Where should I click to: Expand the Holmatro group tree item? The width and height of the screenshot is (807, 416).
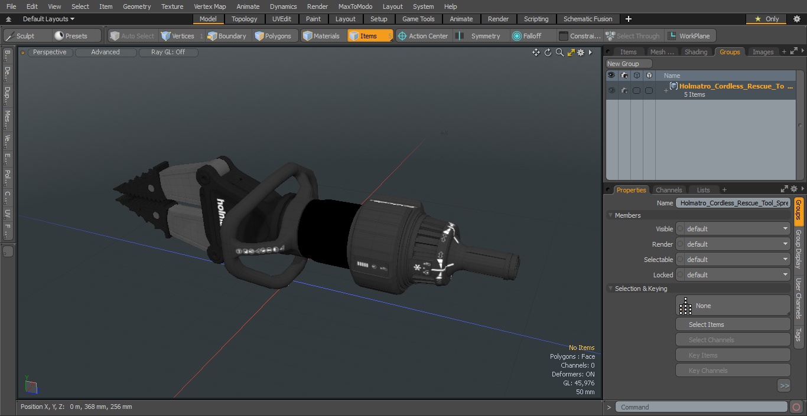click(666, 90)
